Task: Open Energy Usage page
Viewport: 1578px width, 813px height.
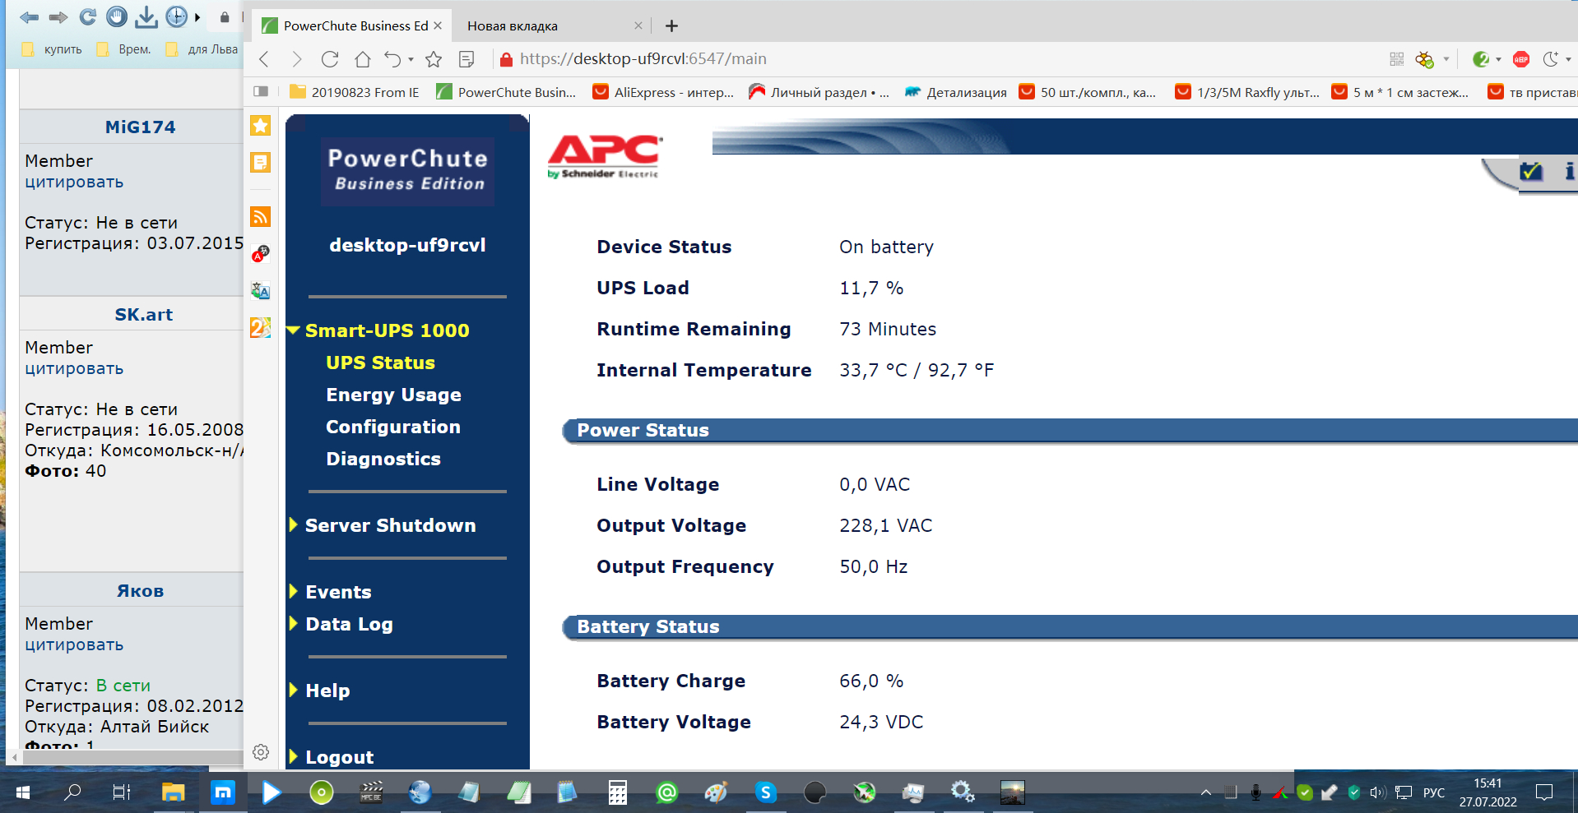Action: 393,395
